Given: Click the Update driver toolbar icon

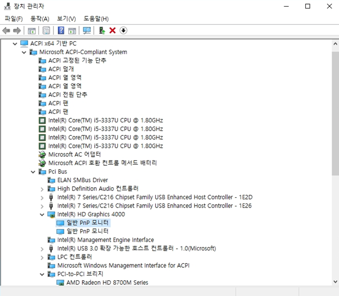Looking at the screenshot, I should (102, 30).
